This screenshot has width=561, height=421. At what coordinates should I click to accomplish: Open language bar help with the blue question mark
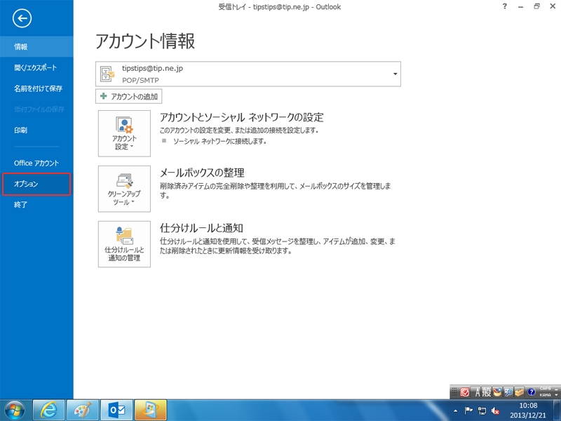click(x=532, y=392)
